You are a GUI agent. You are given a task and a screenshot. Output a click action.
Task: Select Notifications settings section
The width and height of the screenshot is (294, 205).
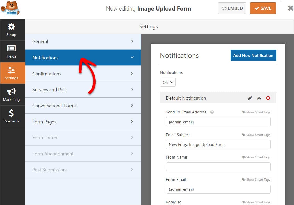point(83,58)
